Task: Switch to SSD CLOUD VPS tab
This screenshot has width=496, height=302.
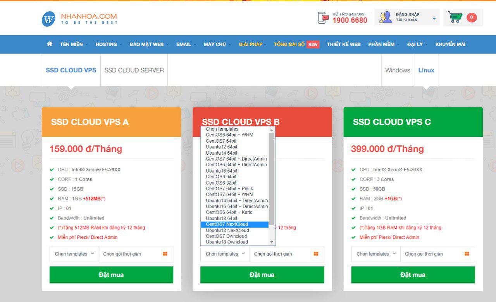Action: point(71,70)
